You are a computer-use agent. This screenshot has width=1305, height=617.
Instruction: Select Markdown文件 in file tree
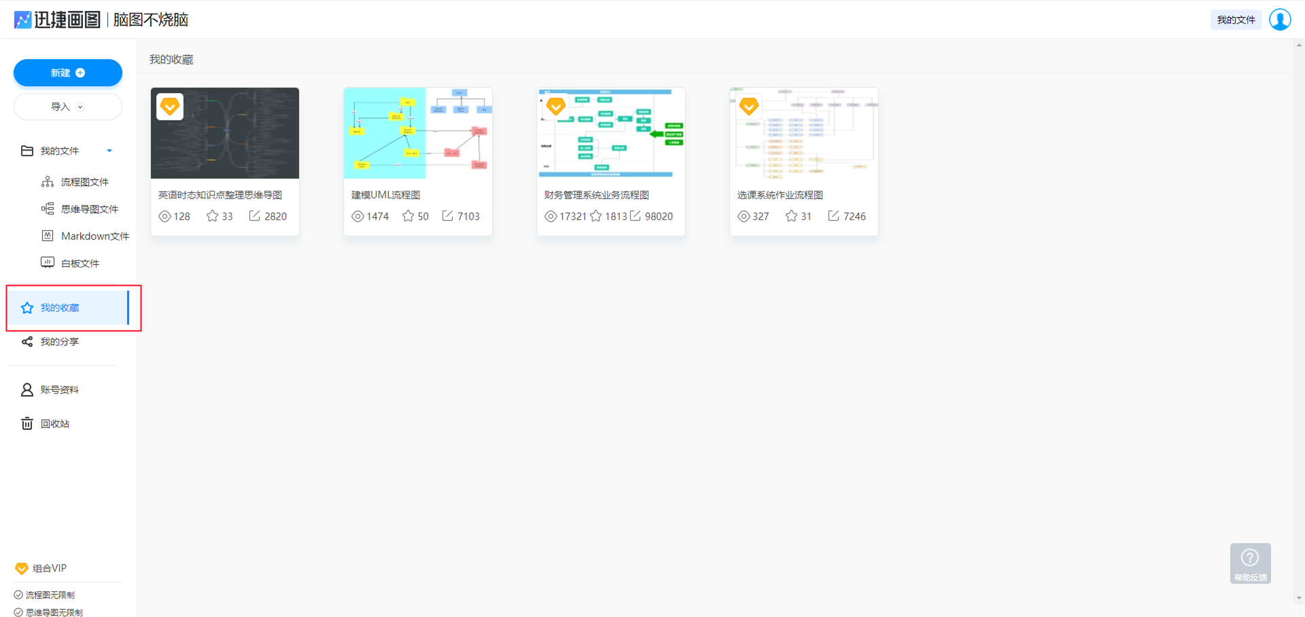tap(94, 236)
